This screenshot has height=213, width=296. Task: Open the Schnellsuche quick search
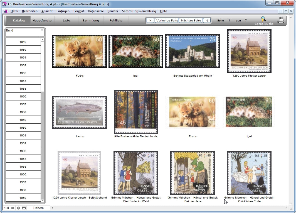(264, 21)
